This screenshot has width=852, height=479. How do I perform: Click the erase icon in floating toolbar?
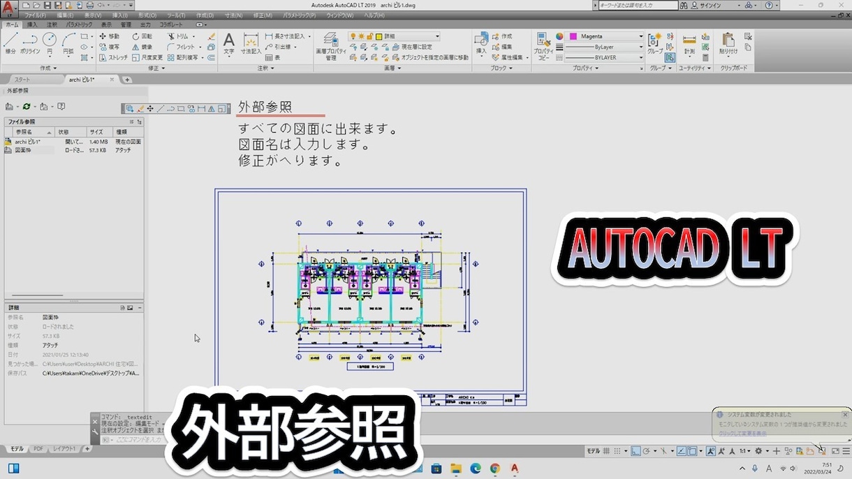(140, 108)
